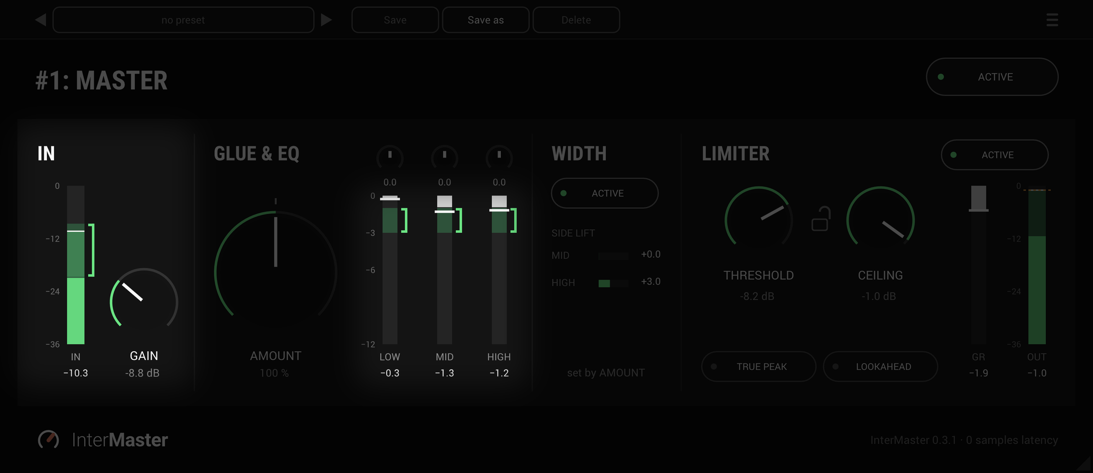
Task: Click the InterMaster 0.3.1 latency text
Action: [964, 440]
